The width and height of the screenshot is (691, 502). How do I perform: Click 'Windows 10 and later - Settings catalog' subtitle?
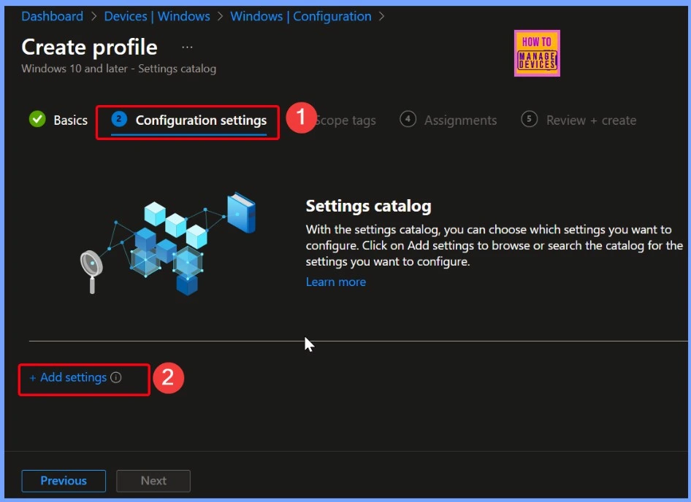point(118,69)
